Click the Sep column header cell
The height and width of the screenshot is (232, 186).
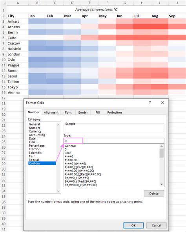177,16
